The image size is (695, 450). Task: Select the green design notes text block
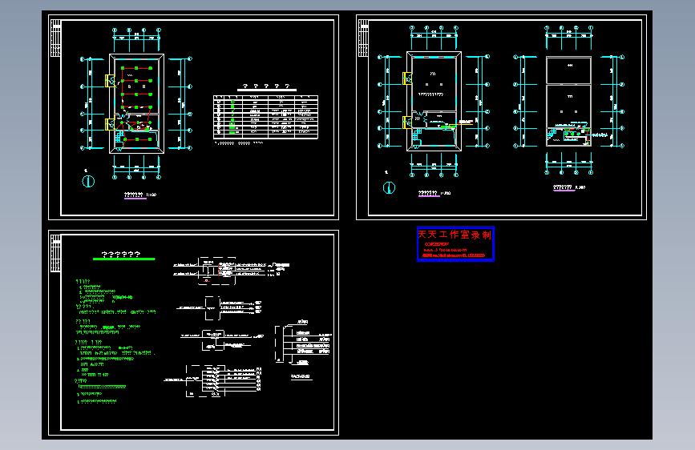[x=115, y=341]
